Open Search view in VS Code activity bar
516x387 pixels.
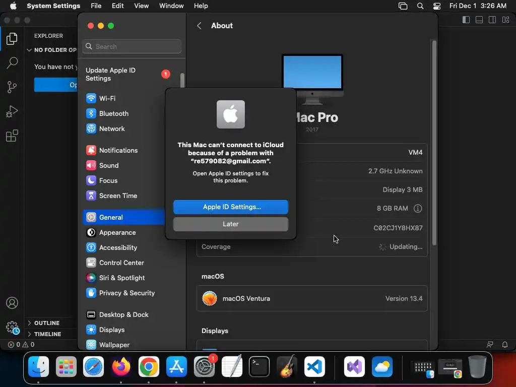coord(12,62)
